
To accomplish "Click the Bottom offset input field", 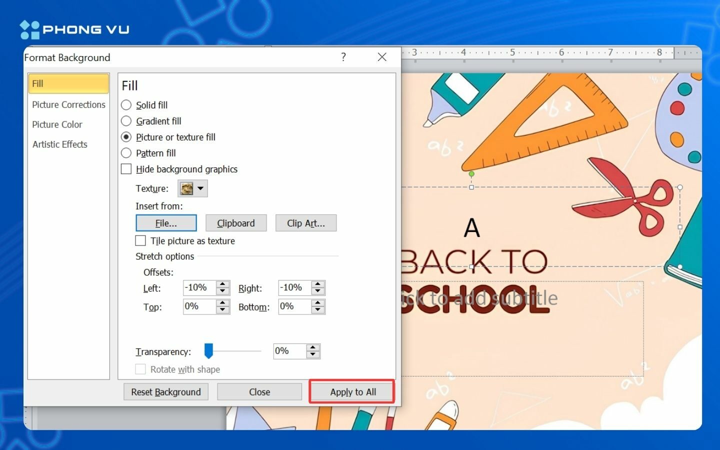I will (x=294, y=306).
